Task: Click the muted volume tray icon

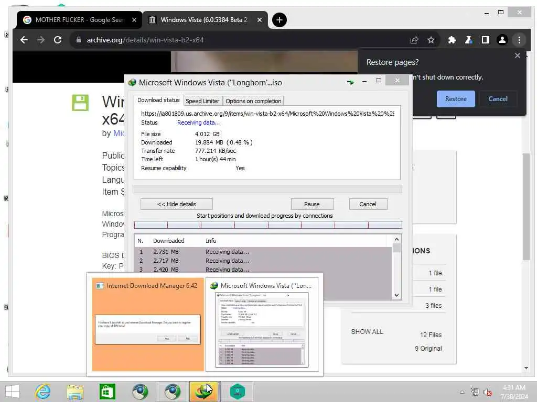Action: [x=488, y=392]
